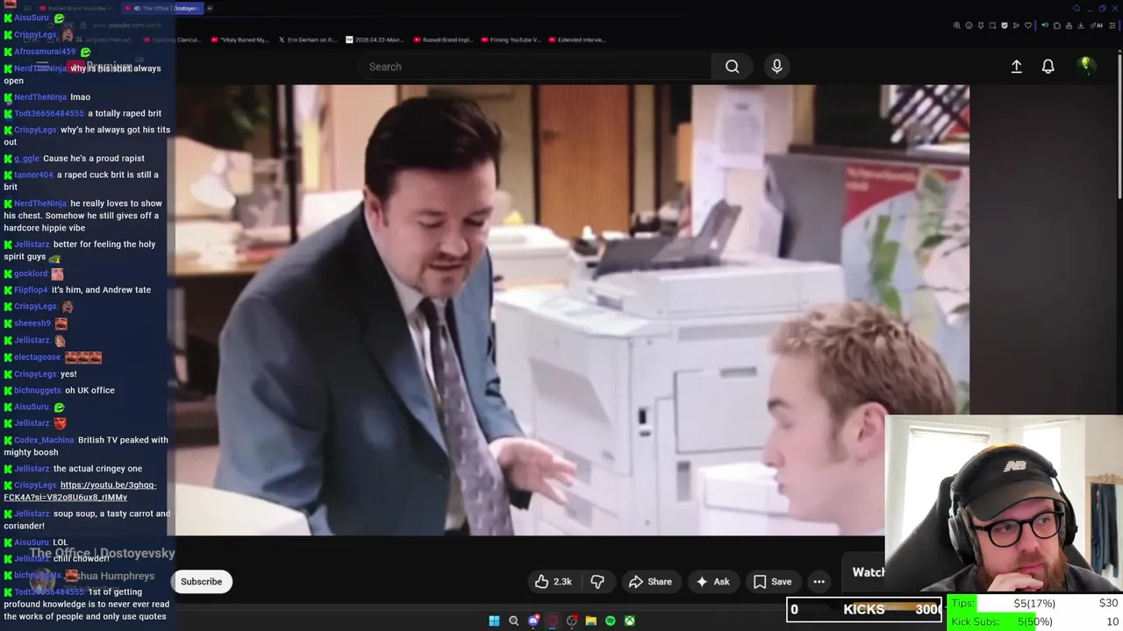
Task: Click the KICKS follower goal bar
Action: pos(864,609)
